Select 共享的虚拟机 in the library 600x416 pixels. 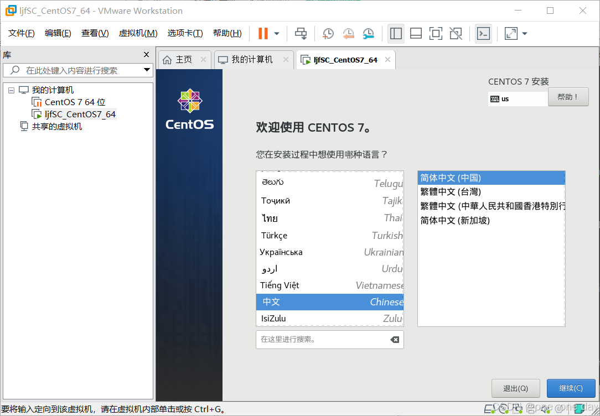(56, 127)
